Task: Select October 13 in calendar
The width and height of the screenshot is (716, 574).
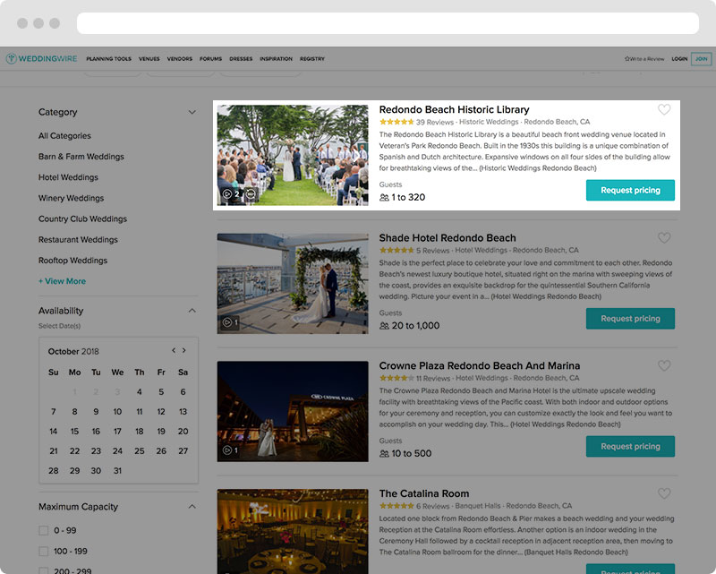Action: click(x=183, y=412)
